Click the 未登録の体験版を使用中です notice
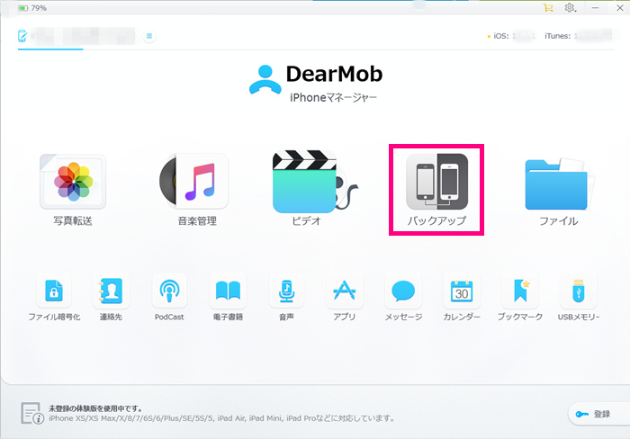Viewport: 630px width, 439px height. [95, 408]
